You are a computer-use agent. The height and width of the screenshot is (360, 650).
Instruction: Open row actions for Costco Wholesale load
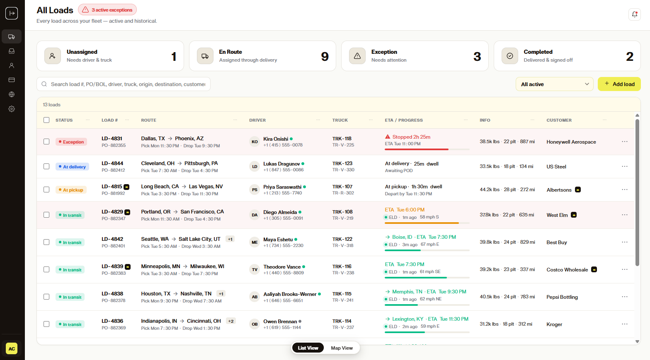point(625,269)
